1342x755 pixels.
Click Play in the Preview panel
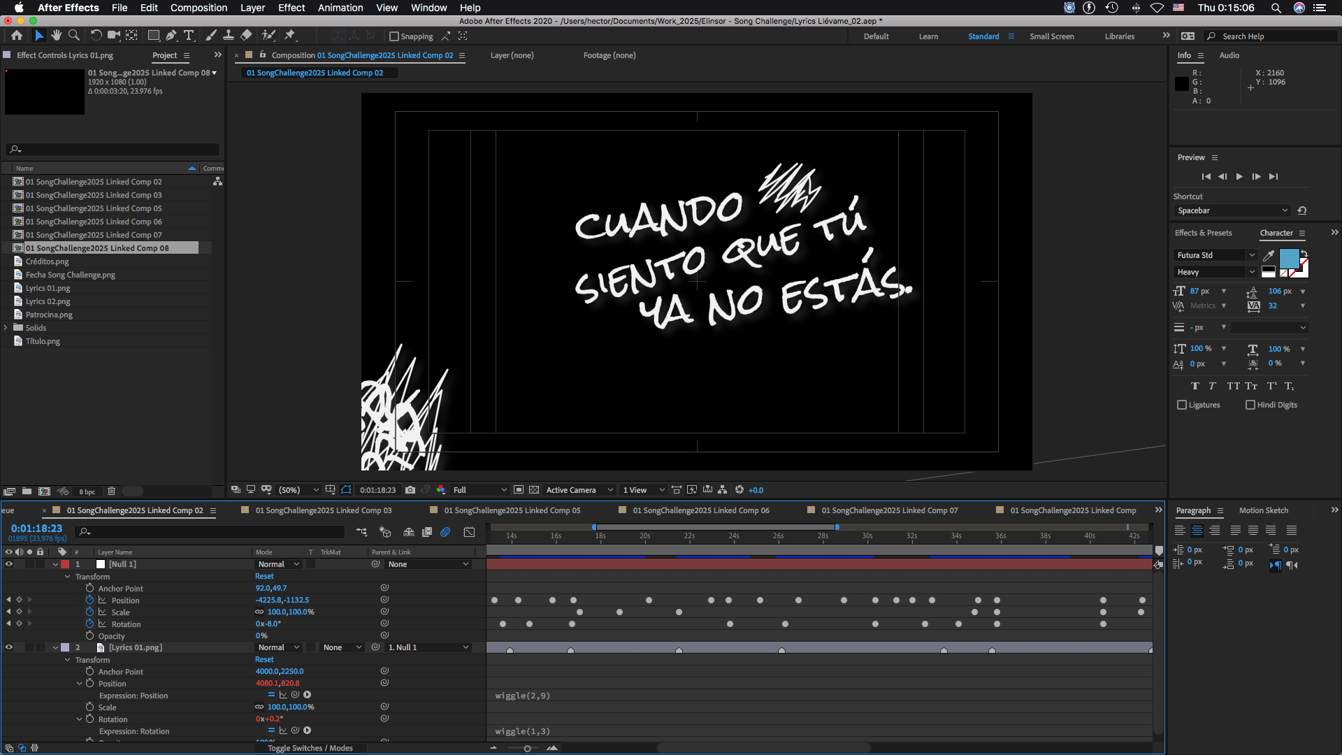(1239, 177)
